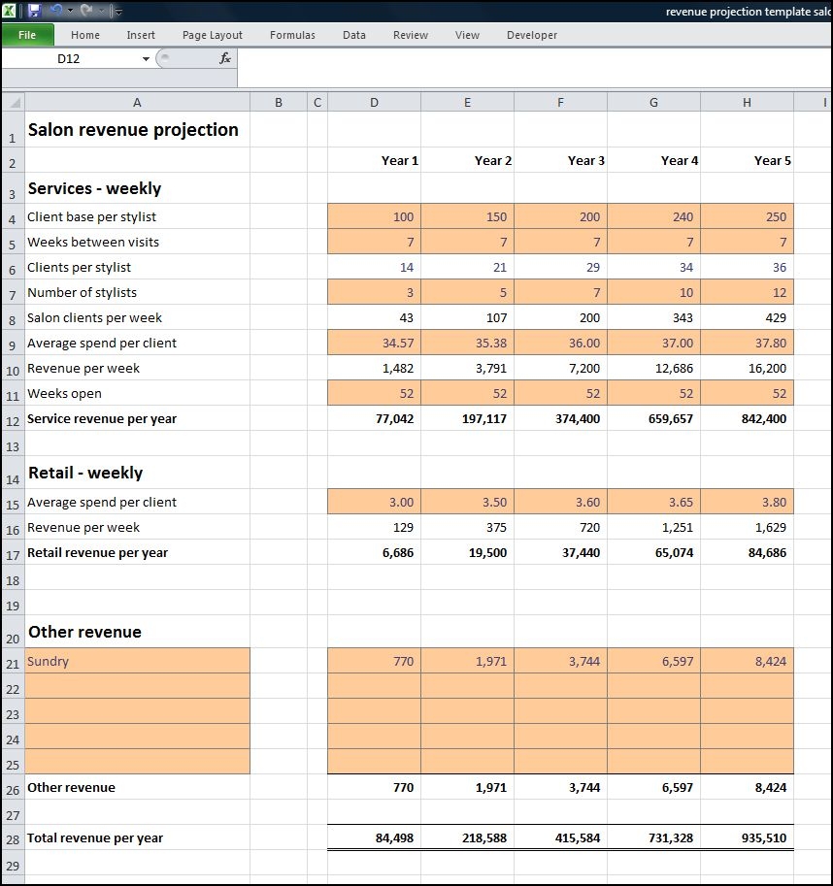Click the Redo arrow icon
This screenshot has height=886, width=833.
(86, 11)
